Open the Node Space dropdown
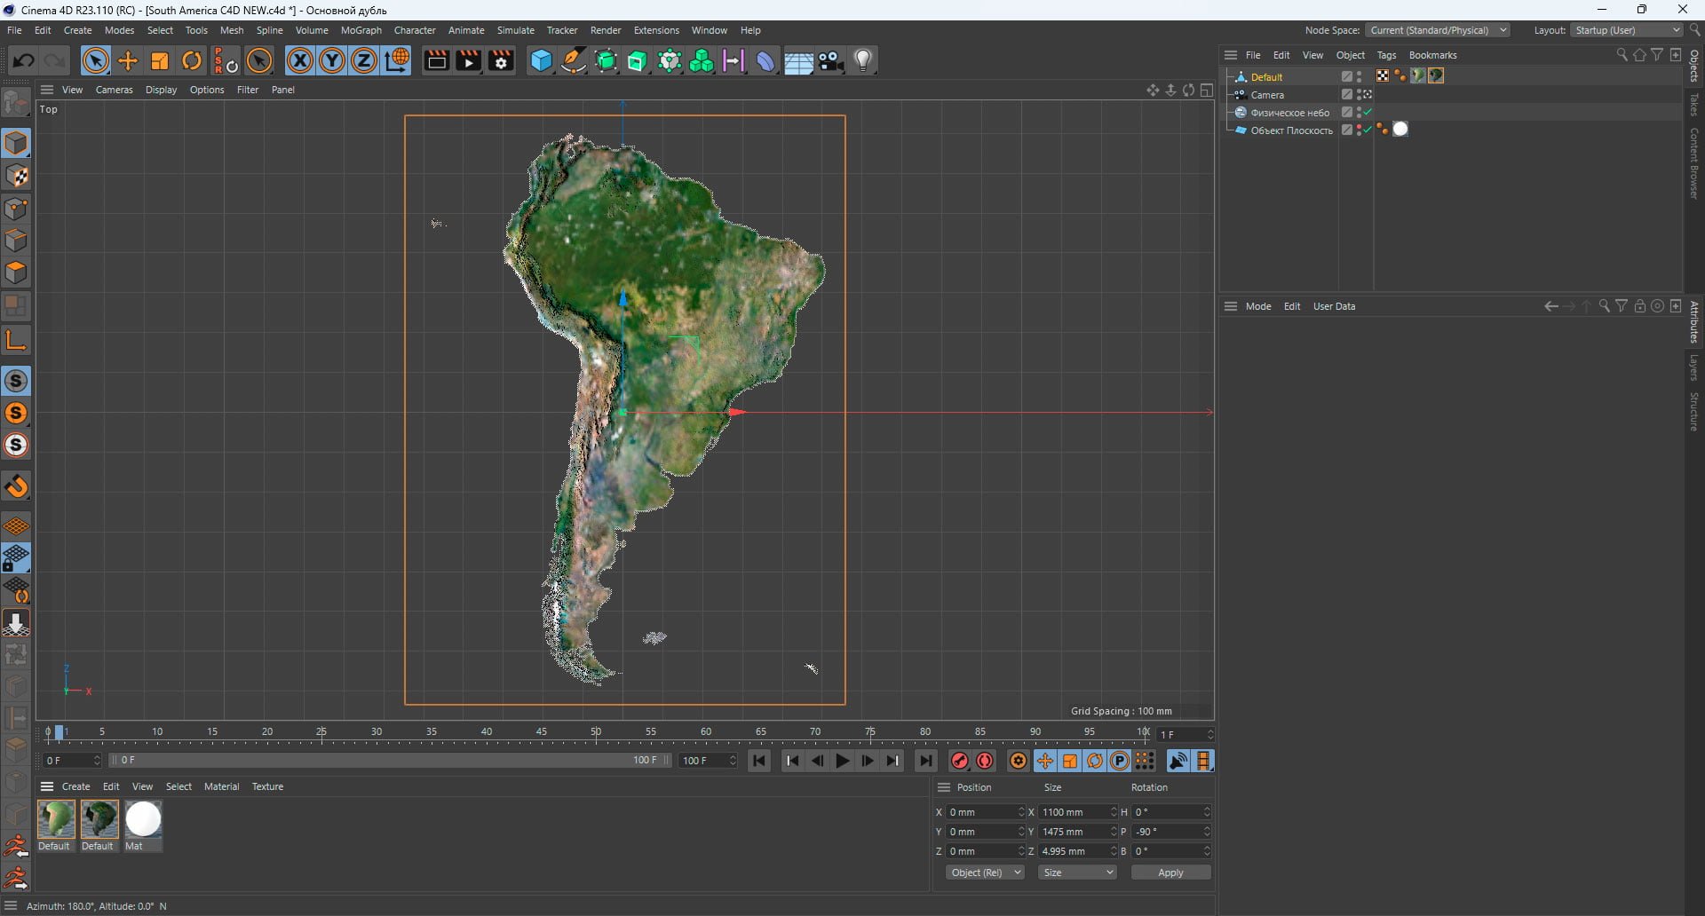The height and width of the screenshot is (916, 1705). (x=1437, y=30)
